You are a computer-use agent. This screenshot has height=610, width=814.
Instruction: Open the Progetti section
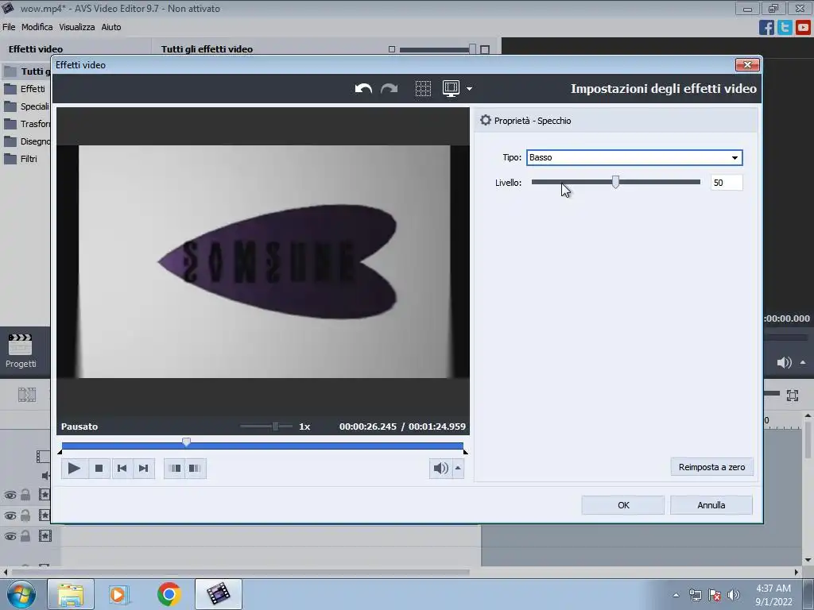click(21, 351)
